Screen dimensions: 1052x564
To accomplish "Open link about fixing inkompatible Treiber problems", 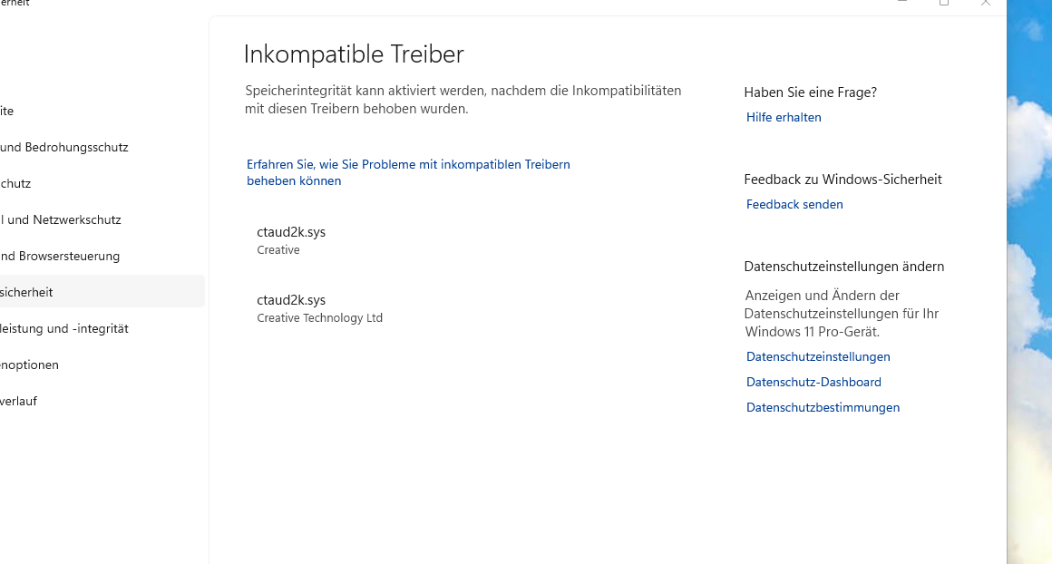I will [408, 172].
